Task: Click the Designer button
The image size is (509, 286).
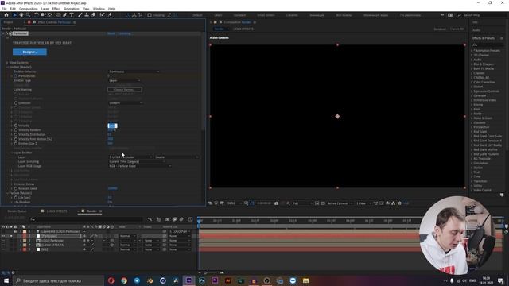Action: pos(29,52)
